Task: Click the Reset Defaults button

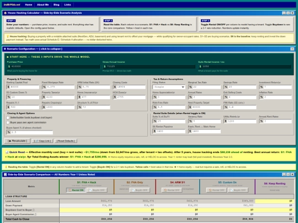Action: [x=66, y=141]
